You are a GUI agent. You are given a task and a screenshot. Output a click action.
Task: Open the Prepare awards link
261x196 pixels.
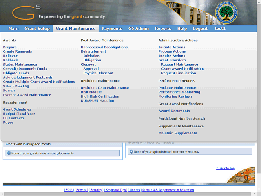[x=10, y=47]
